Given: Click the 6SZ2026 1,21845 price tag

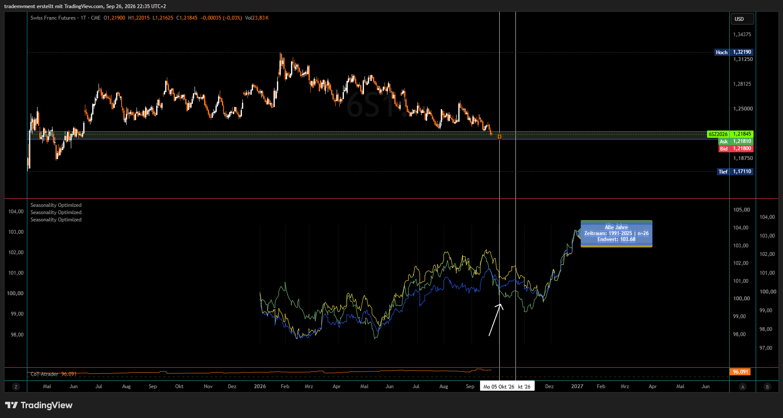Looking at the screenshot, I should [x=730, y=134].
